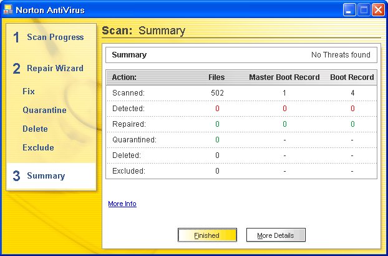The image size is (388, 256).
Task: Click the 'Deleted:' row label
Action: click(x=127, y=155)
